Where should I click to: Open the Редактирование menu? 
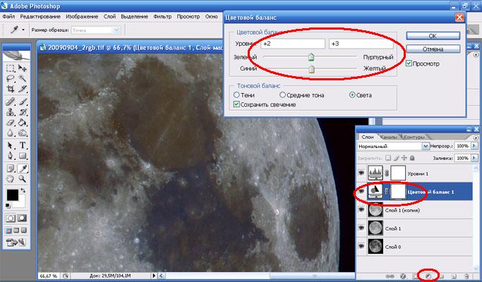(x=40, y=17)
